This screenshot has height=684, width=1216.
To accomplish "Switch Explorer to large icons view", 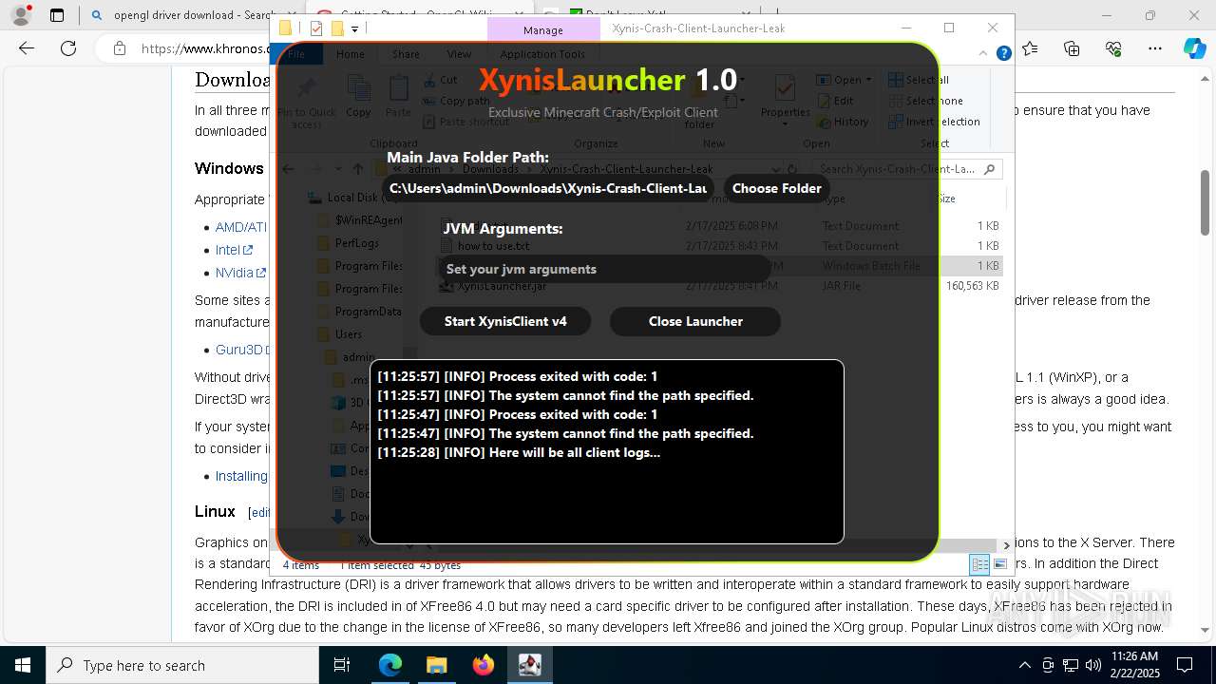I will pos(999,564).
